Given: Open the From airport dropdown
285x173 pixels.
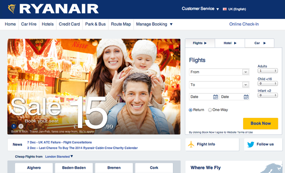Looking at the screenshot, I should coord(219,72).
